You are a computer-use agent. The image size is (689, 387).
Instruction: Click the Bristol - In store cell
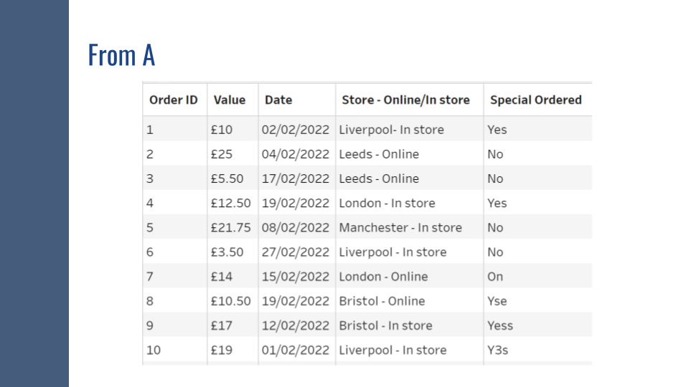pyautogui.click(x=385, y=325)
